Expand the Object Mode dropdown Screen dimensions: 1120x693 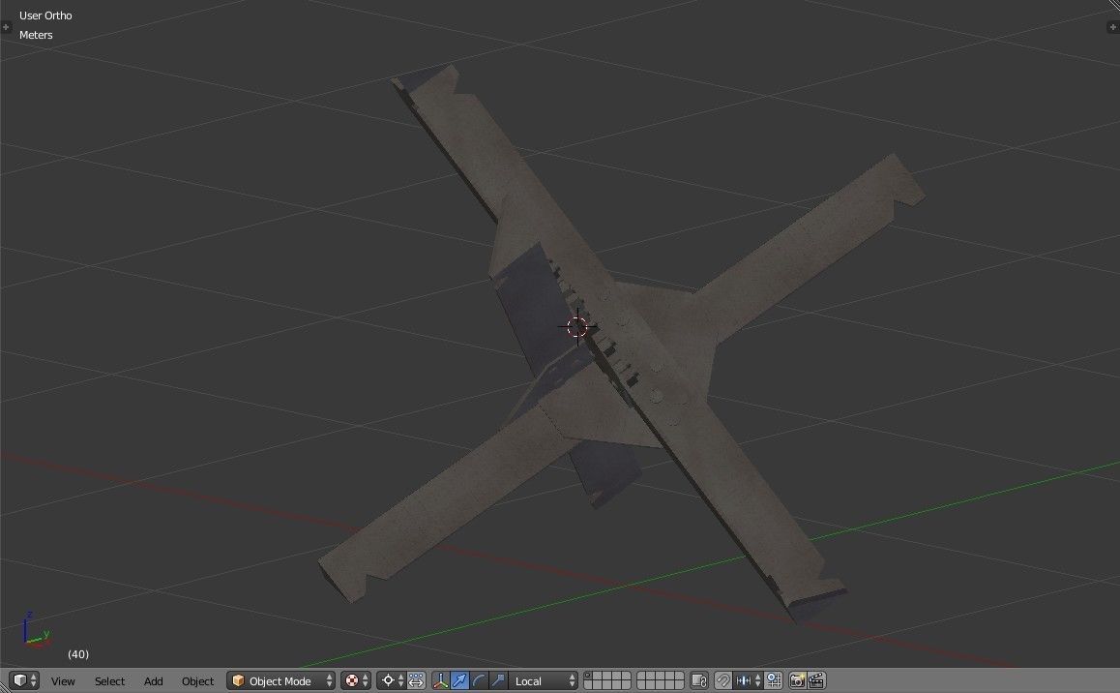(281, 681)
